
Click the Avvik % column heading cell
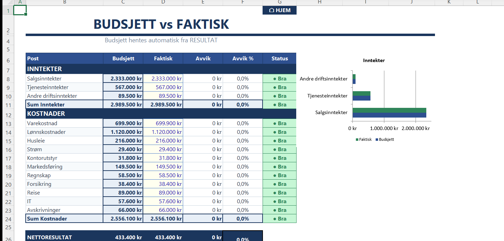[243, 58]
